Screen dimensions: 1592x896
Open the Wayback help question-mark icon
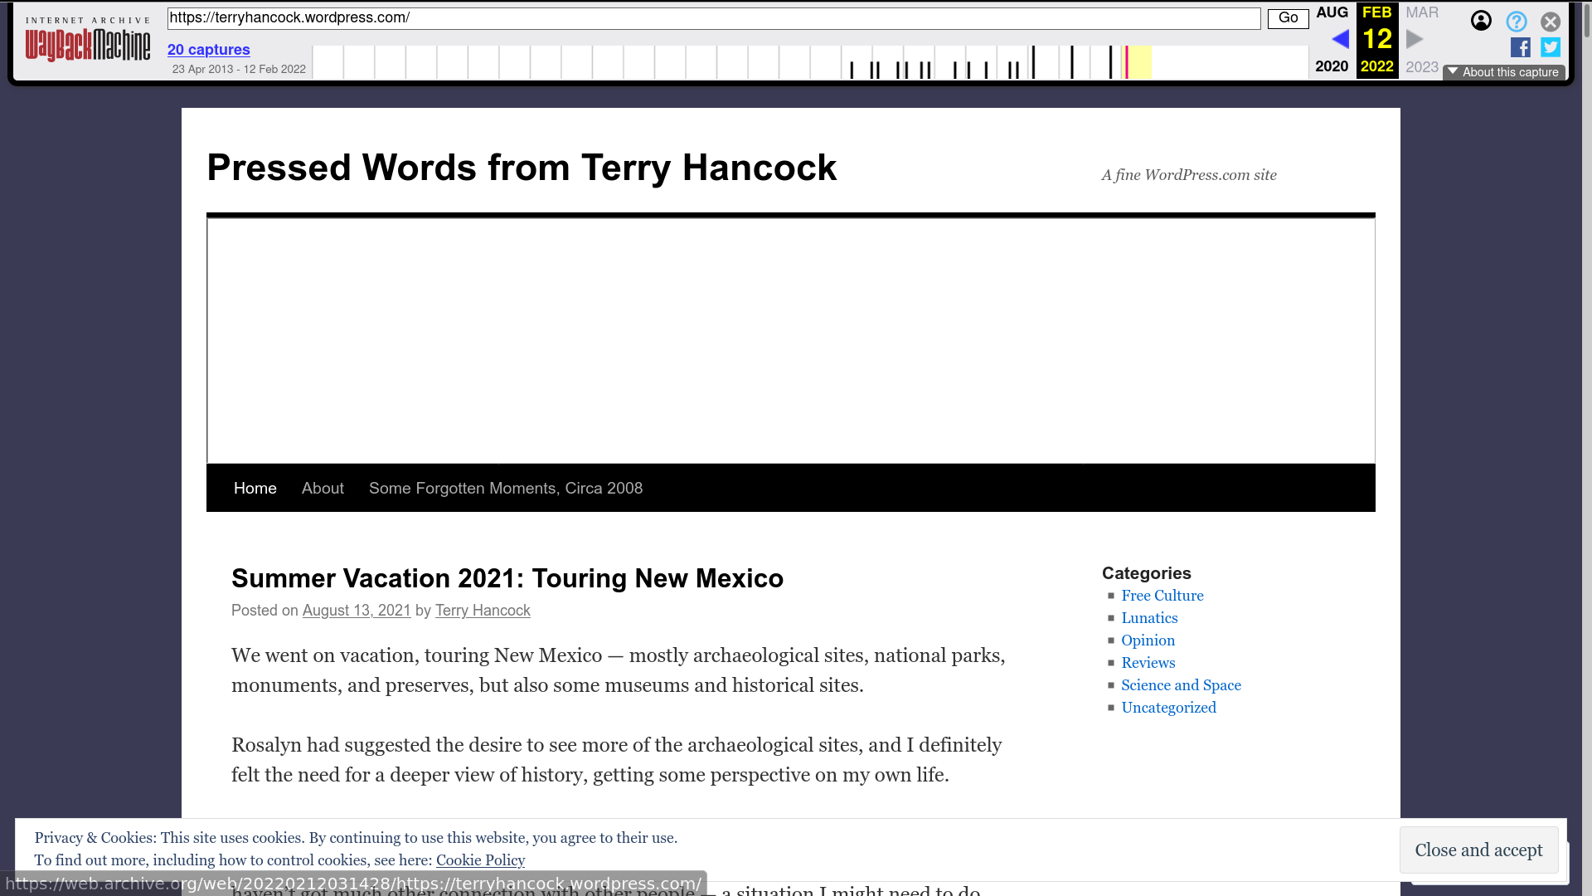[x=1517, y=22]
